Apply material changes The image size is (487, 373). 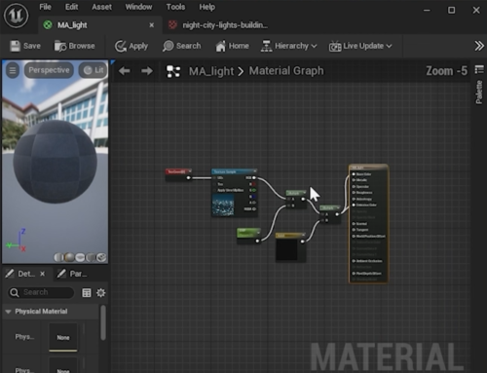[131, 46]
